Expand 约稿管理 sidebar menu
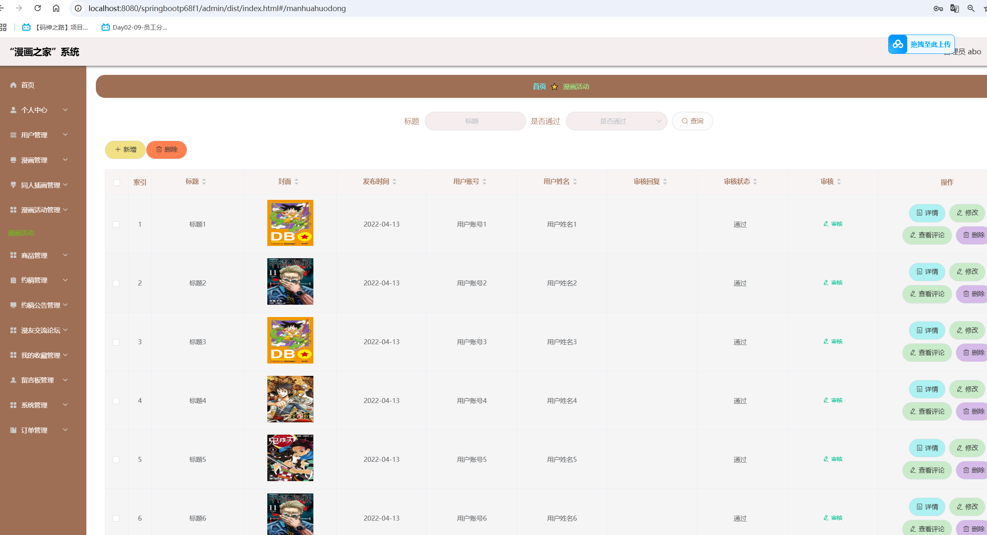 click(43, 280)
